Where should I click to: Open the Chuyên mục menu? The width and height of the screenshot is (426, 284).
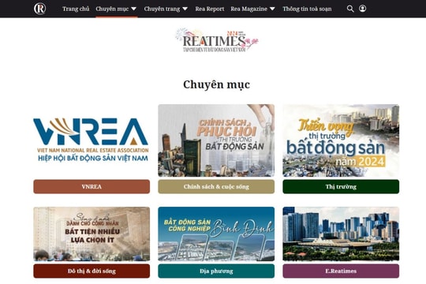[x=112, y=9]
